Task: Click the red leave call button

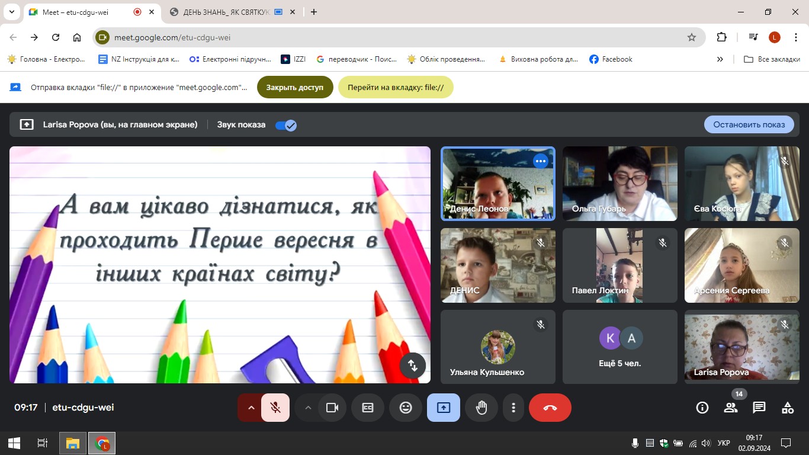Action: (550, 408)
